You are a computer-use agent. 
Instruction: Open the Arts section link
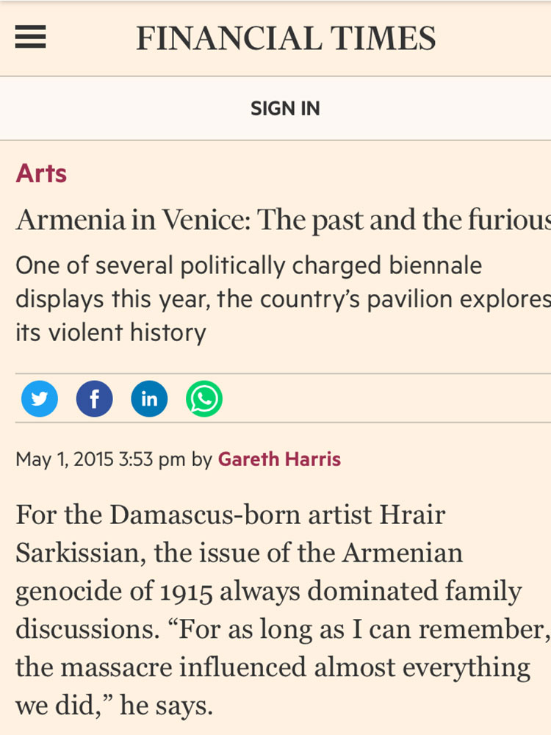click(x=41, y=173)
